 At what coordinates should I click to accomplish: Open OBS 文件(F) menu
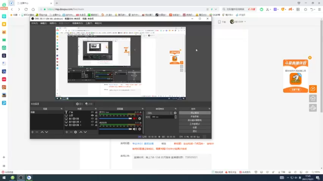34,23
